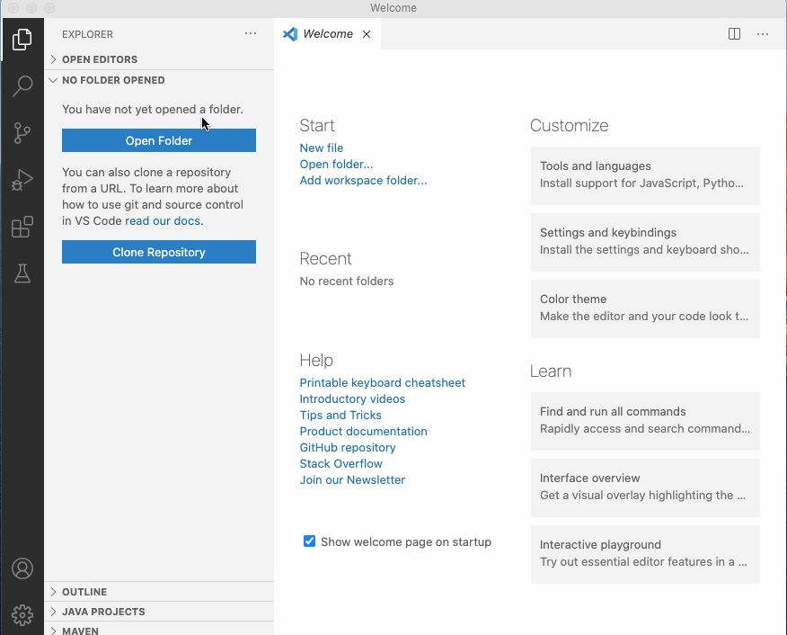Open Tools and languages card
This screenshot has width=787, height=635.
coord(645,175)
